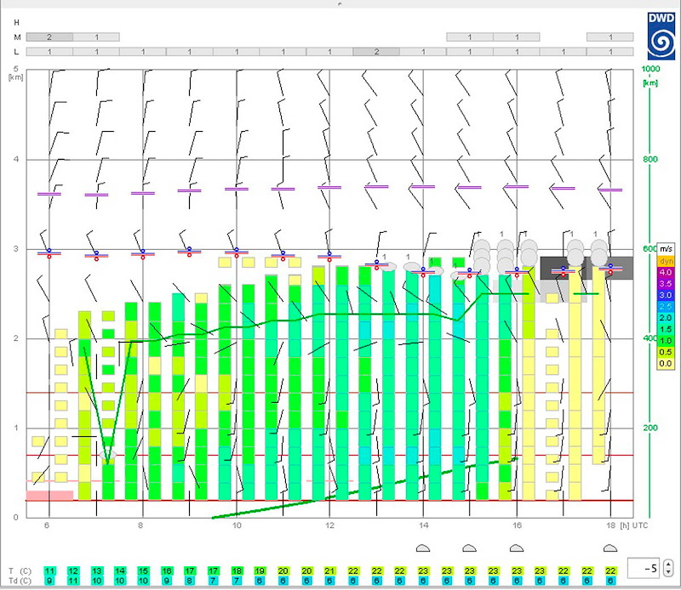Click the 6 h label on time axis

click(47, 525)
